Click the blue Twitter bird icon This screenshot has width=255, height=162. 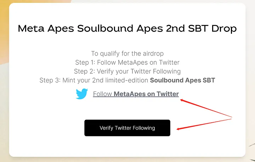(x=82, y=94)
